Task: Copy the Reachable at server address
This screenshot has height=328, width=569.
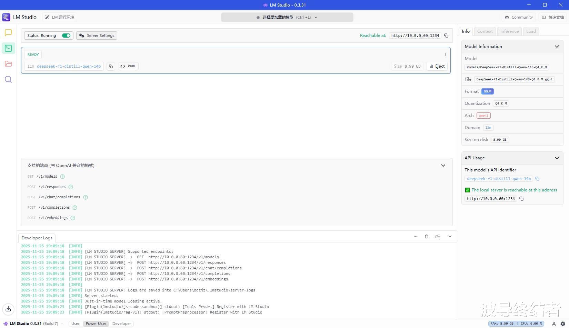Action: click(x=446, y=36)
